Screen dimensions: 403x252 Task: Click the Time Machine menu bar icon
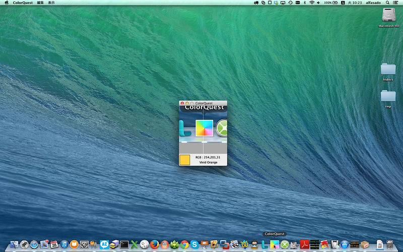(x=290, y=3)
